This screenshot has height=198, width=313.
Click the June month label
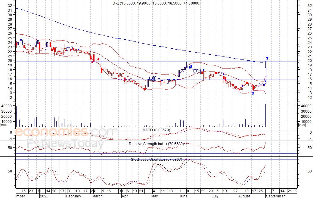point(183,196)
